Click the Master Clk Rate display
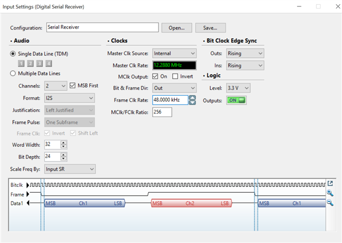This screenshot has height=243, width=342. click(x=174, y=65)
